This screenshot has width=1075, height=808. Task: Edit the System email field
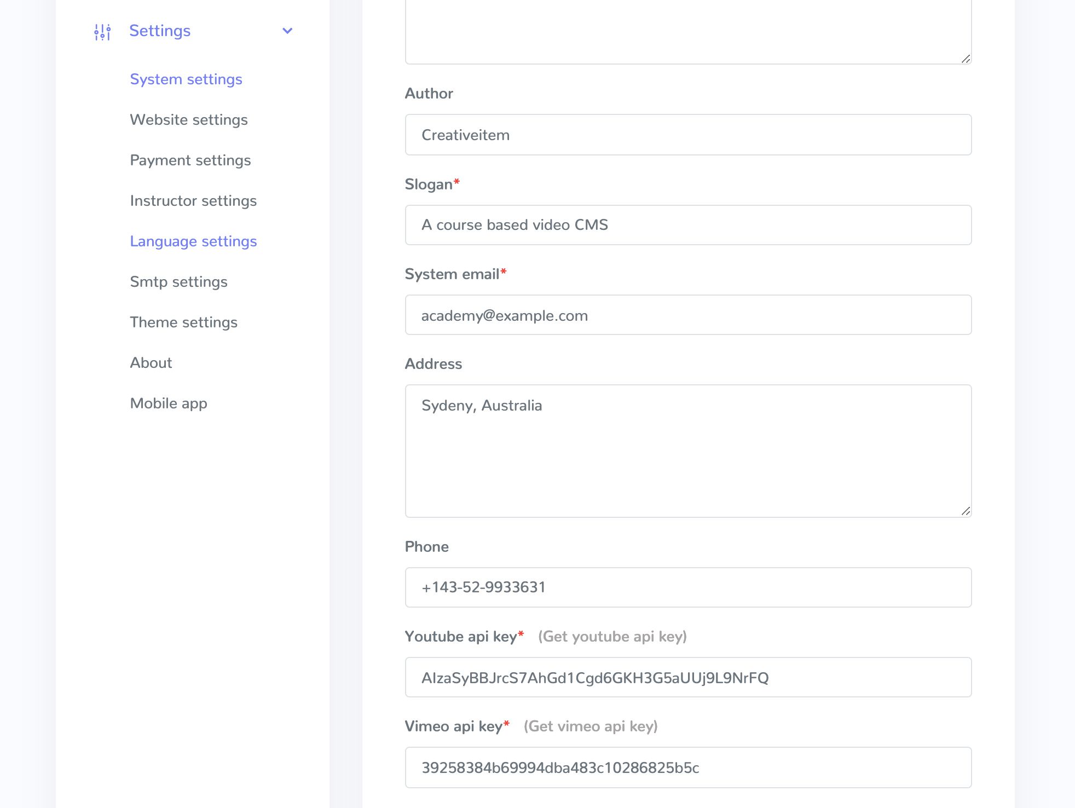coord(688,315)
